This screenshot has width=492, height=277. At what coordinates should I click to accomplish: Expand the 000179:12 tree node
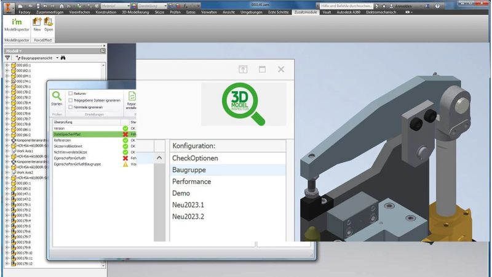point(7,264)
